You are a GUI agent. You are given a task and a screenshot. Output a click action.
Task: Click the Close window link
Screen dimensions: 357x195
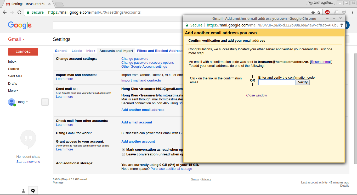pyautogui.click(x=257, y=95)
